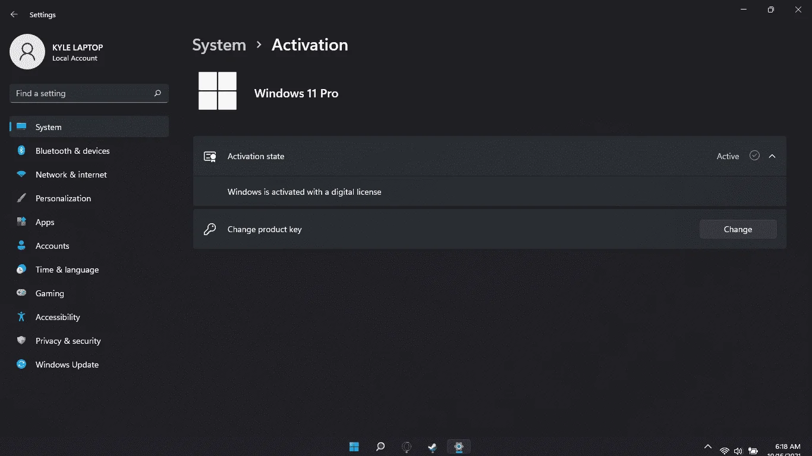Image resolution: width=812 pixels, height=456 pixels.
Task: Open Search from the taskbar
Action: pyautogui.click(x=380, y=446)
